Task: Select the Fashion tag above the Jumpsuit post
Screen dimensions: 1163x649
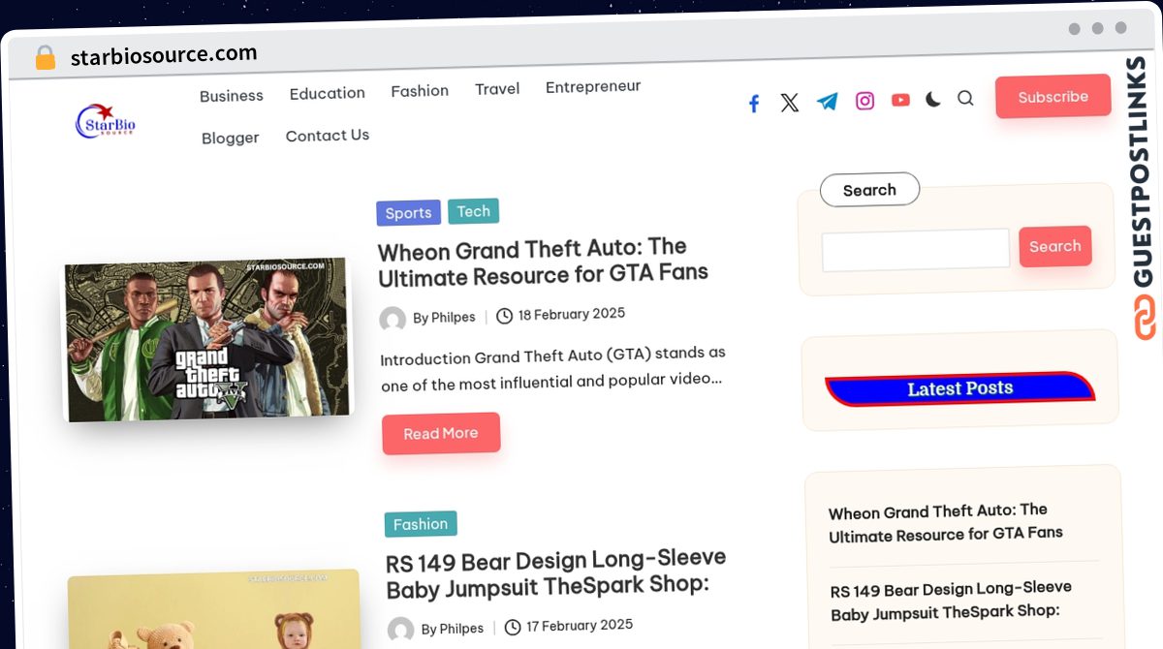Action: coord(421,524)
